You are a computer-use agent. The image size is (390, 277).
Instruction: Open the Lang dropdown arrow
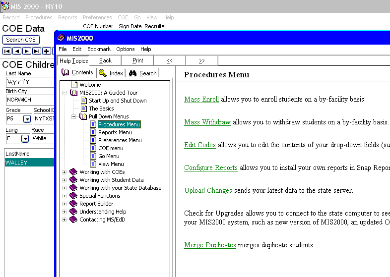[x=25, y=138]
